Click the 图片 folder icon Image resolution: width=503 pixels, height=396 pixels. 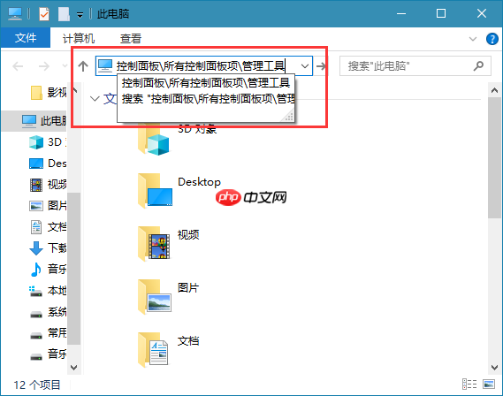pos(155,297)
